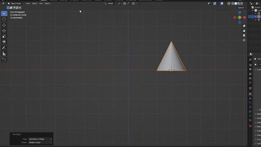This screenshot has height=147, width=261.
Task: Open the Object menu
Action: 47,4
